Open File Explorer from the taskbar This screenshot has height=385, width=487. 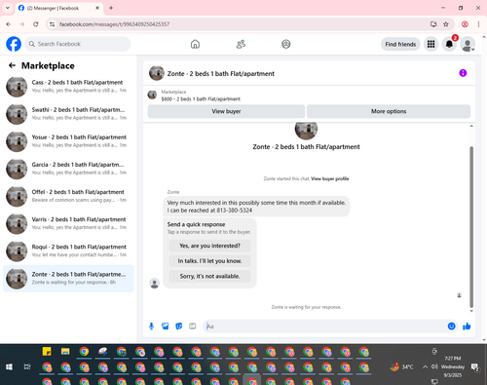coord(65,352)
